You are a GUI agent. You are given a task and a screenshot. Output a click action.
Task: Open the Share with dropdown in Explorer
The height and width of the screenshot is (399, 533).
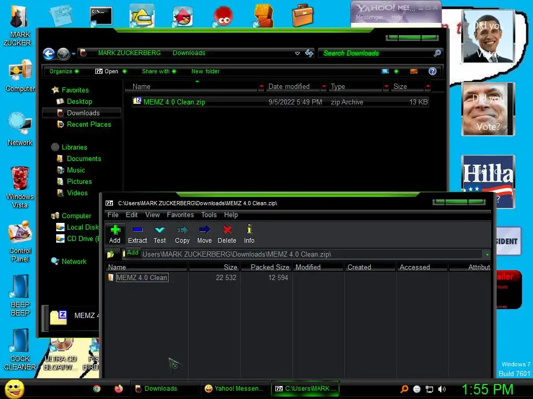click(159, 71)
